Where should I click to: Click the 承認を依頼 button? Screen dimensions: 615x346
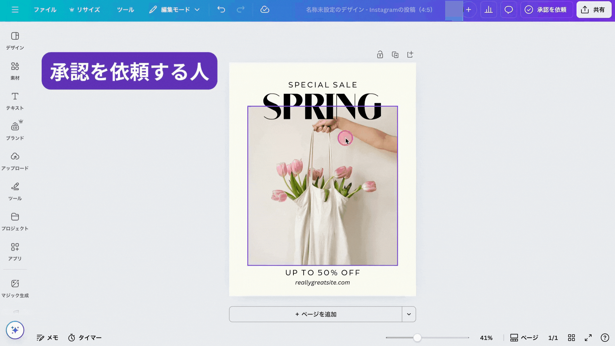(546, 10)
